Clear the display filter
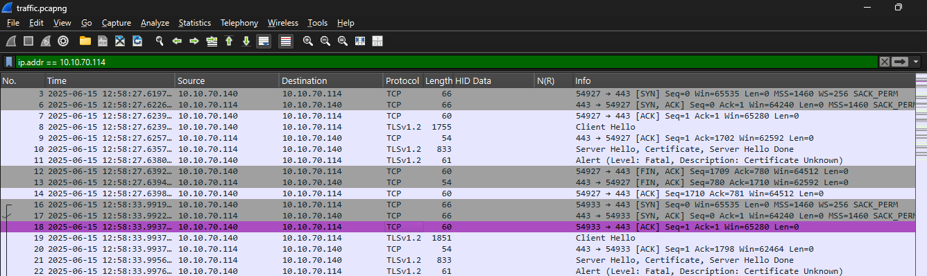 tap(885, 62)
